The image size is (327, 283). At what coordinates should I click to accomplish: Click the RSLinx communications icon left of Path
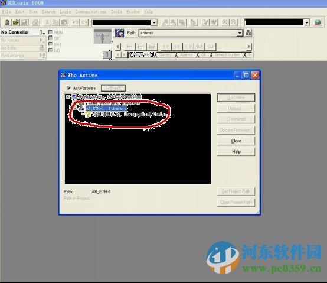point(119,33)
